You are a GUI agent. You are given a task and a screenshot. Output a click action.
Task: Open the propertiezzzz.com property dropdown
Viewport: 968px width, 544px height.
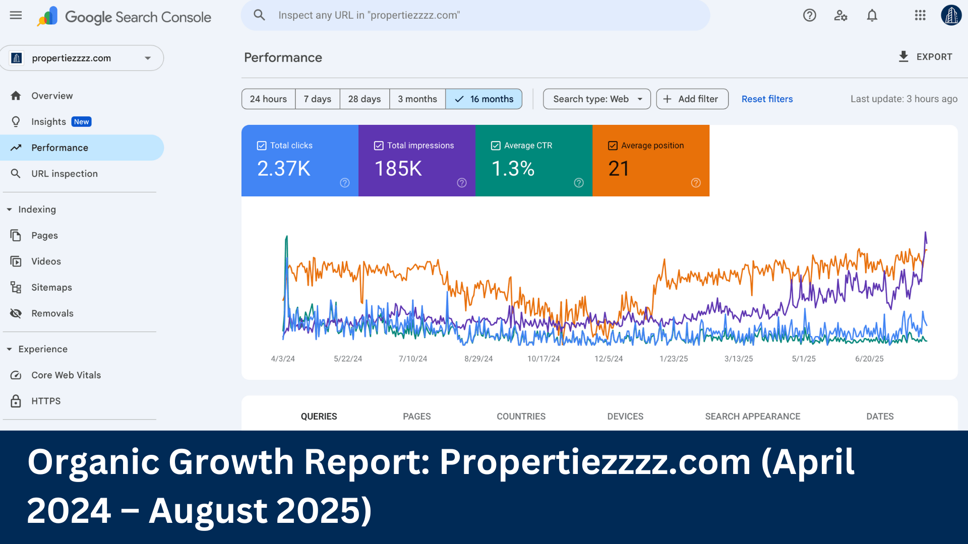(82, 58)
